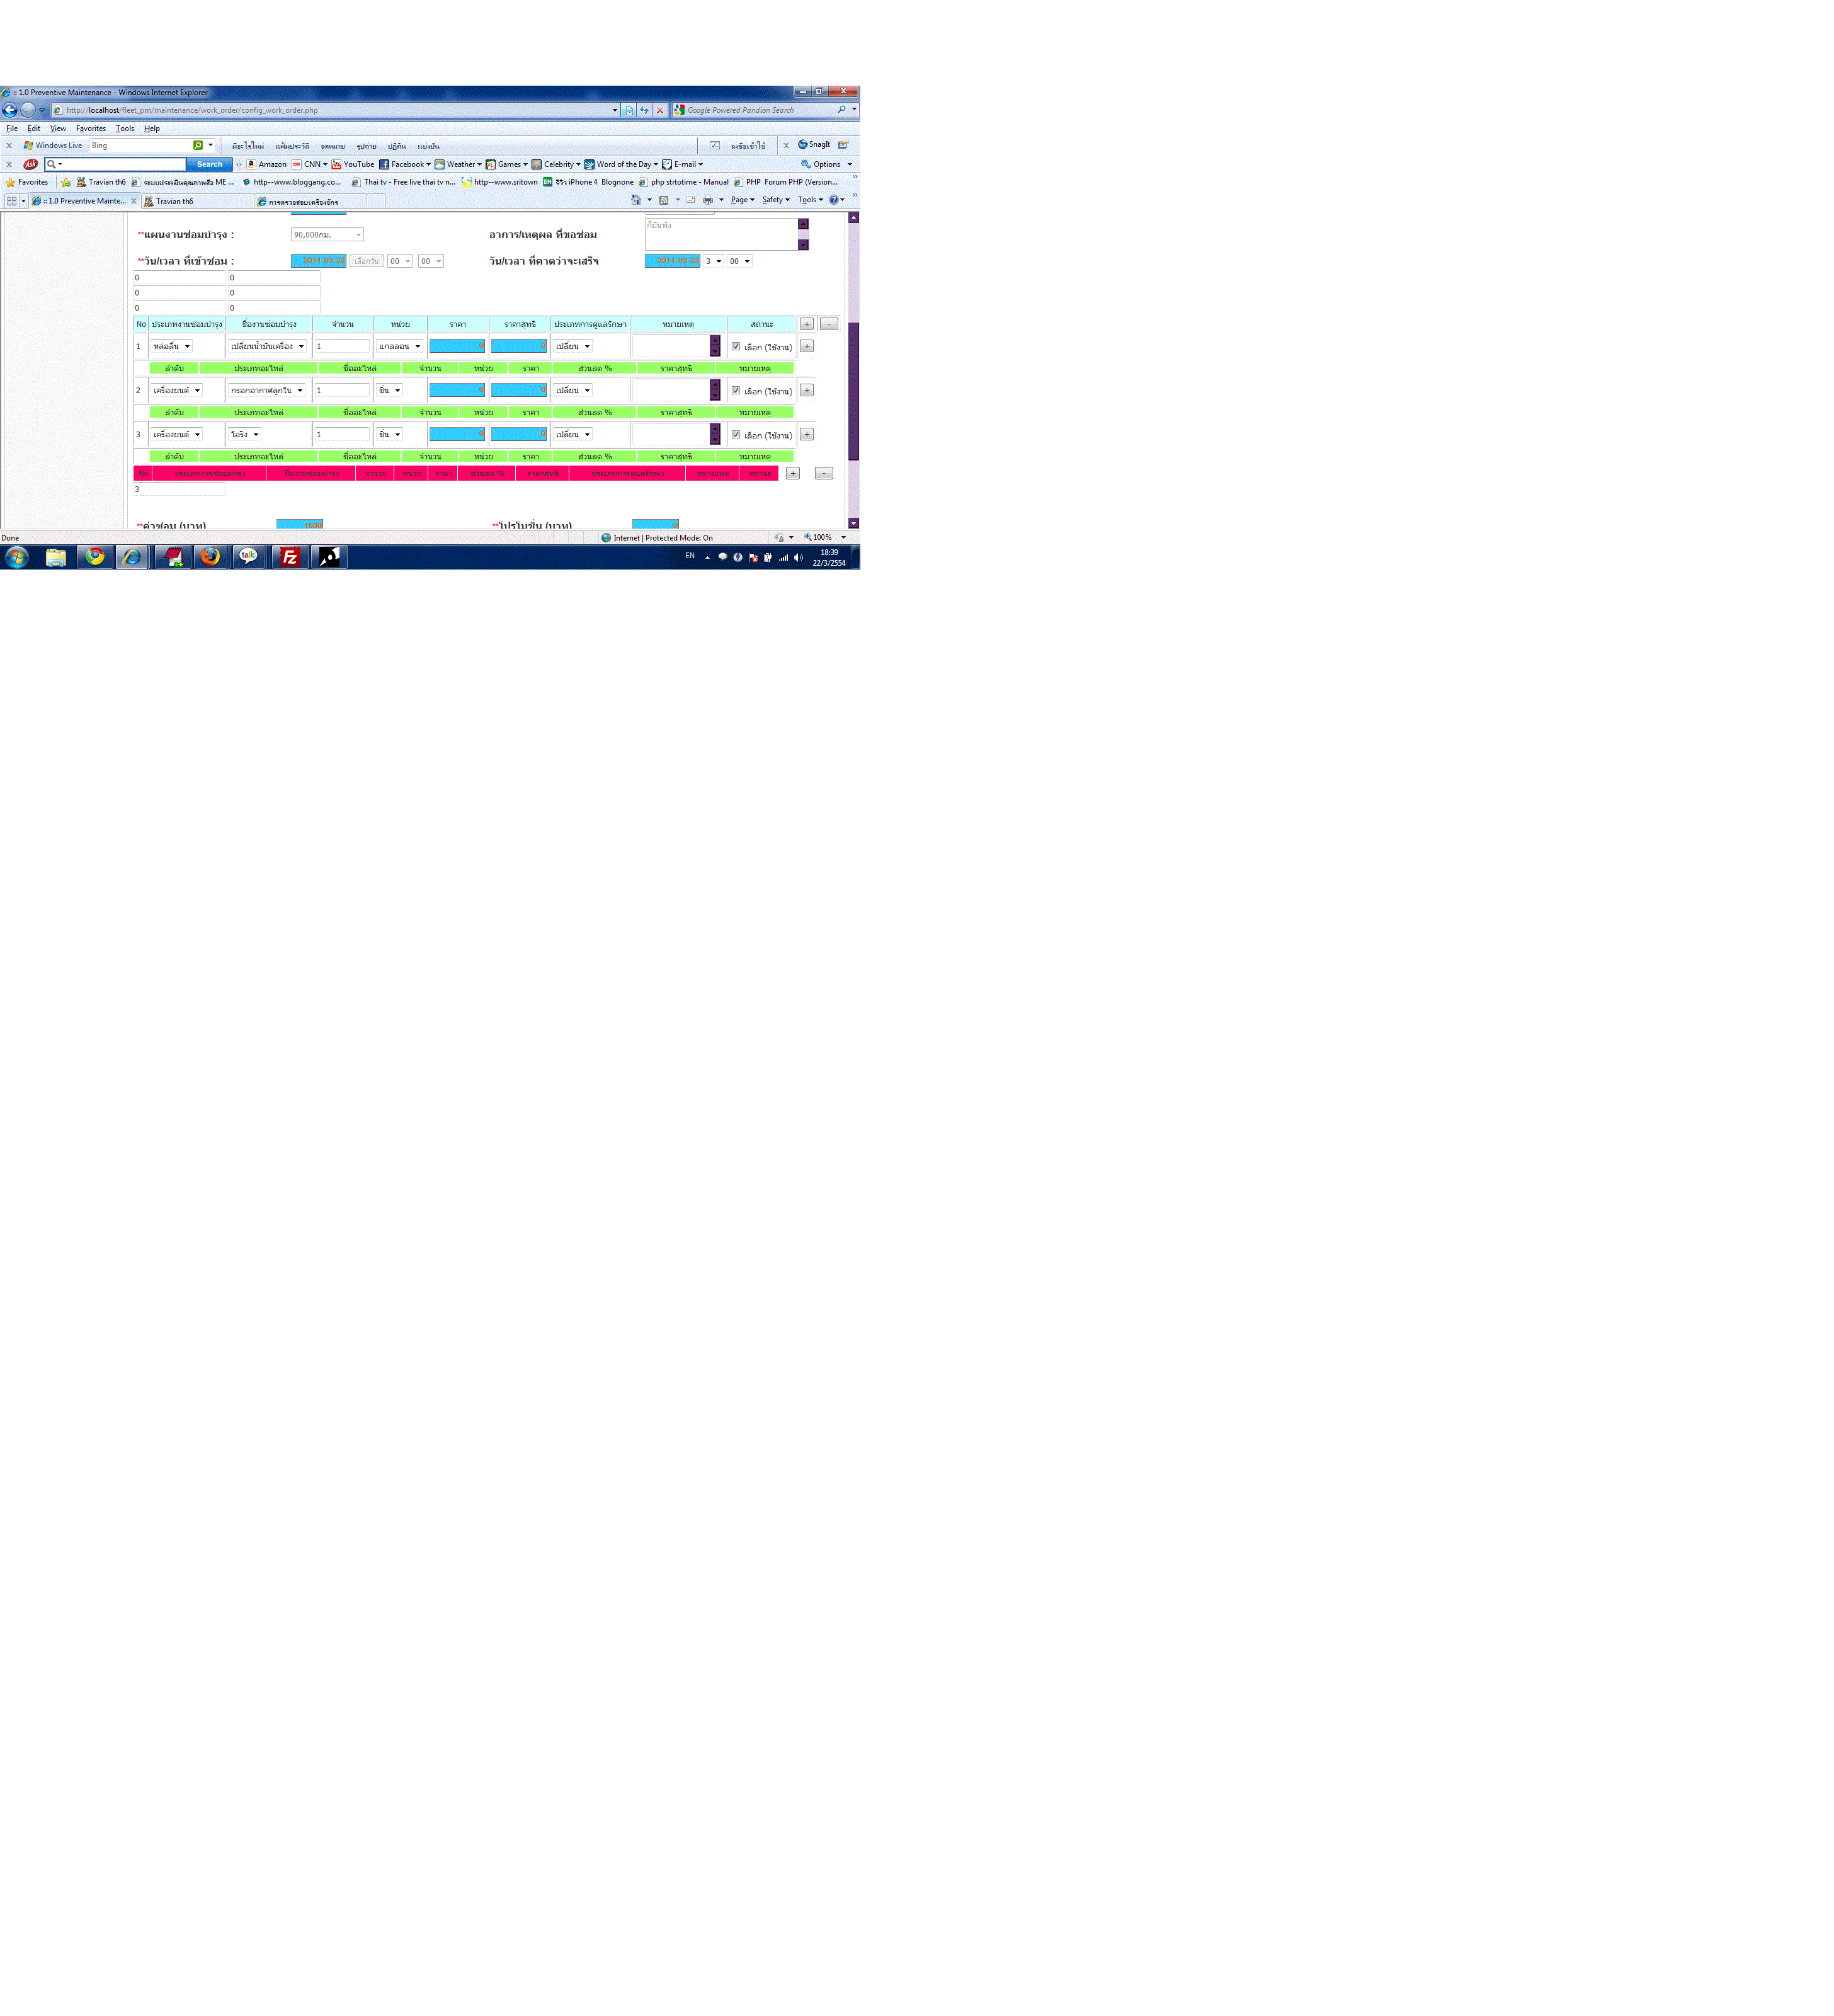
Task: Click the SnagIt toolbar icon
Action: tap(814, 145)
